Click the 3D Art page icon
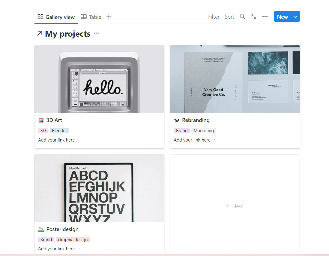This screenshot has width=329, height=256. tap(41, 120)
